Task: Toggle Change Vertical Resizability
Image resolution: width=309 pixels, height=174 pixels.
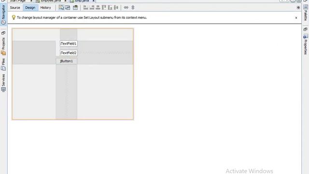Action: [133, 8]
